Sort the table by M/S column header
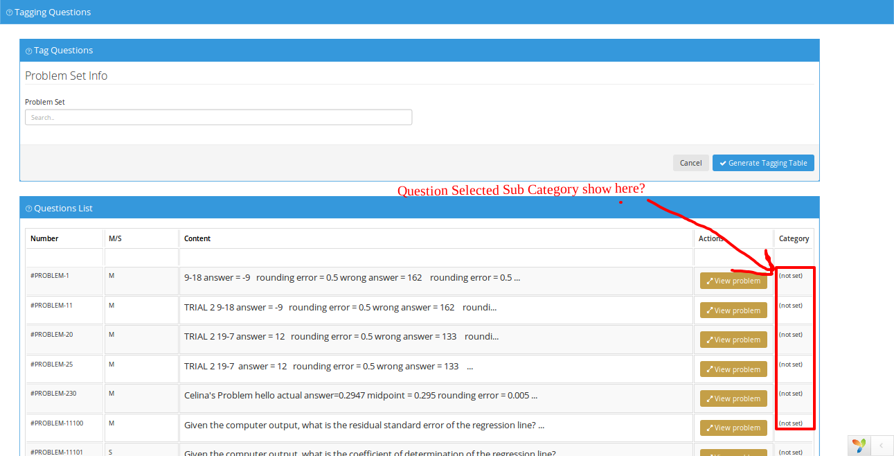894x456 pixels. tap(115, 238)
